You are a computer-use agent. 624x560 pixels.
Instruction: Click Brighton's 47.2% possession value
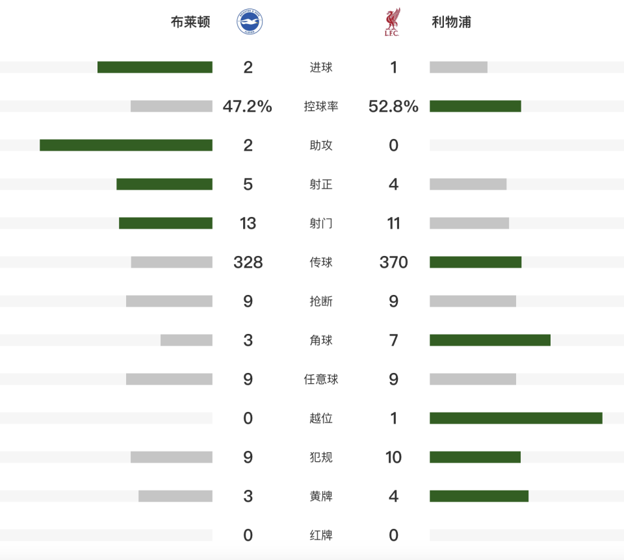point(248,107)
